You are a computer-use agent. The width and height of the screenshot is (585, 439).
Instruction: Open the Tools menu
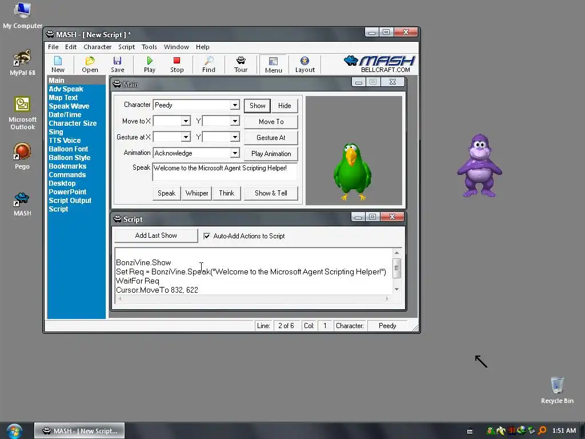coord(149,47)
